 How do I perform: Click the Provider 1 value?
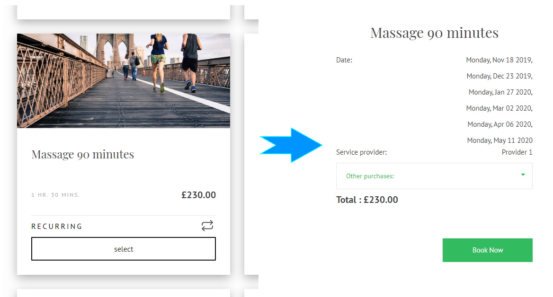pos(517,152)
